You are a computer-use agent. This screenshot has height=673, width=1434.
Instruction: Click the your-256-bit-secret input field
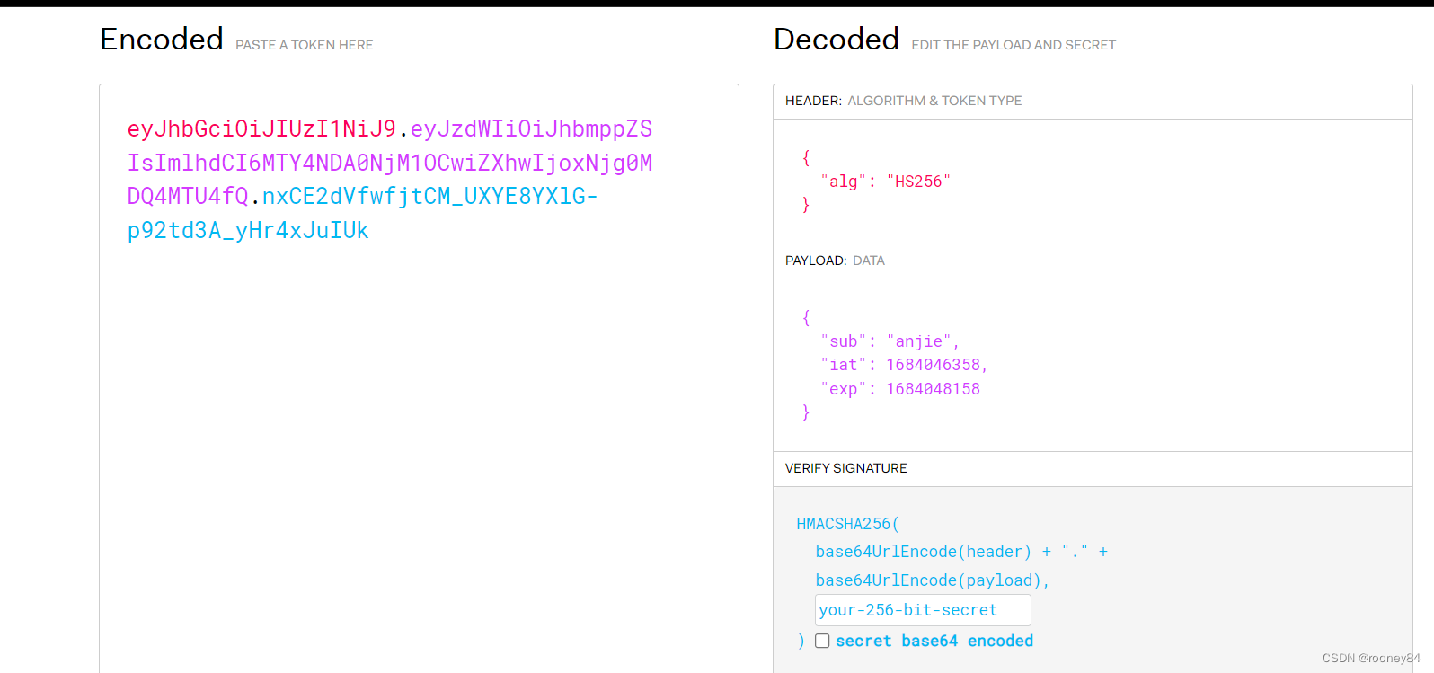923,610
